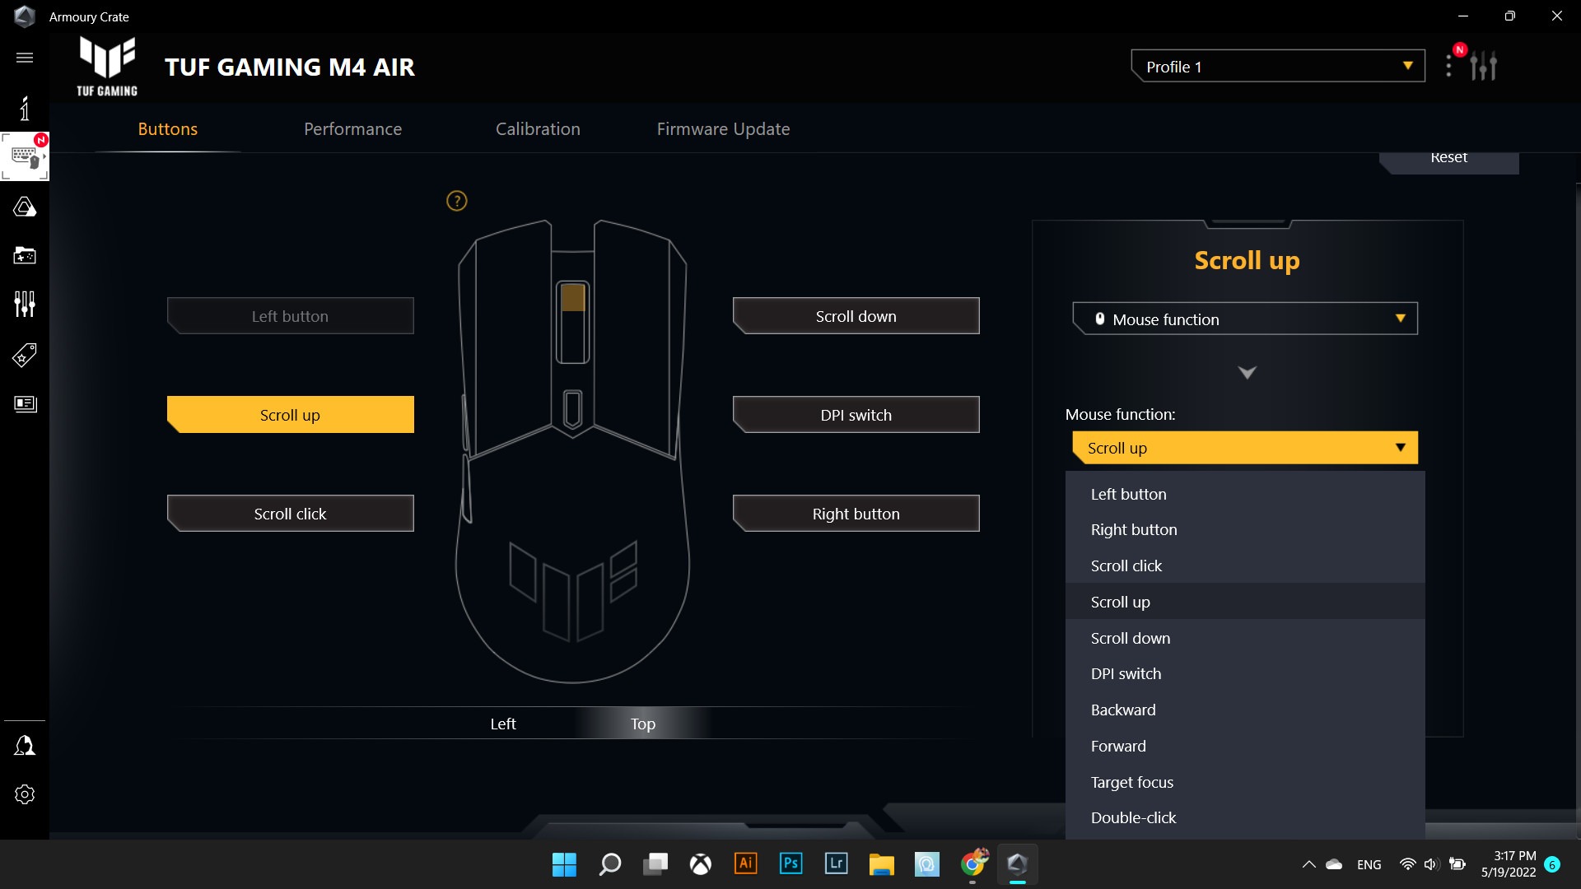Open the three-dot more options menu
Viewport: 1581px width, 889px height.
[x=1448, y=67]
